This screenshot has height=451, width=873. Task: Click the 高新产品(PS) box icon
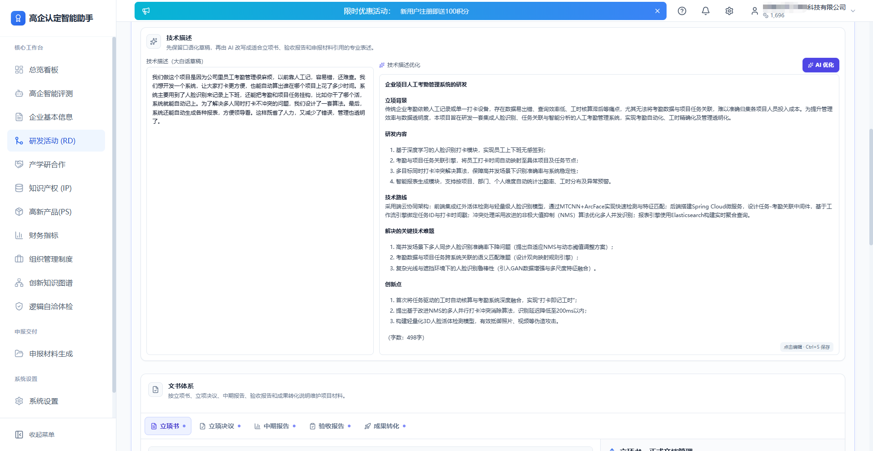coord(19,212)
